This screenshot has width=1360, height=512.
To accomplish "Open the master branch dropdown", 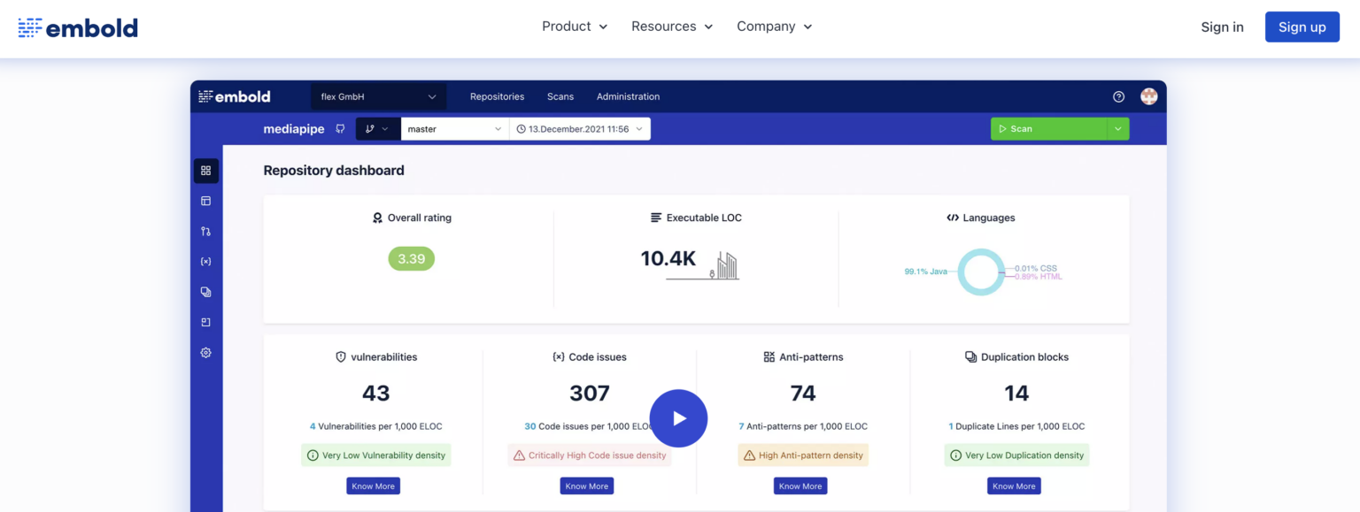I will pyautogui.click(x=454, y=129).
